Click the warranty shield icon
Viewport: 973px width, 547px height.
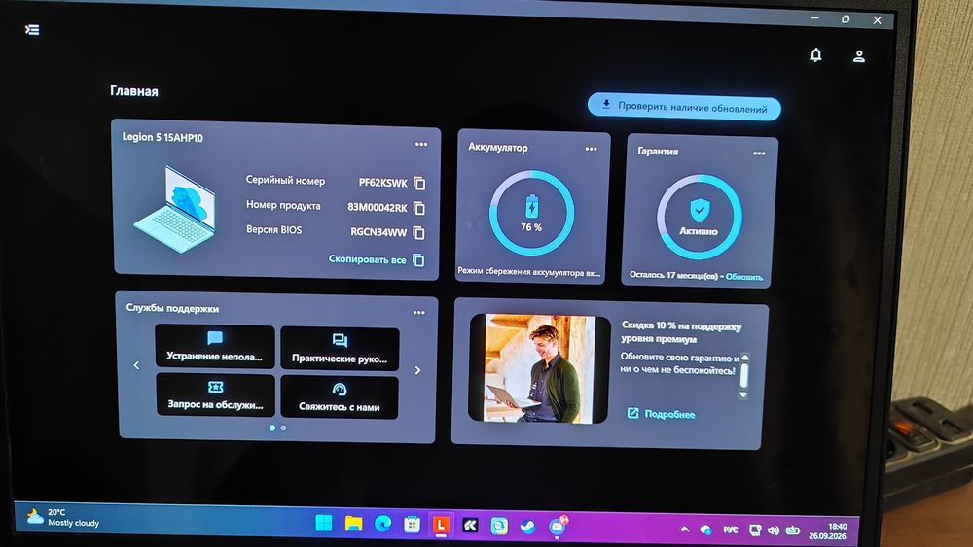tap(700, 210)
